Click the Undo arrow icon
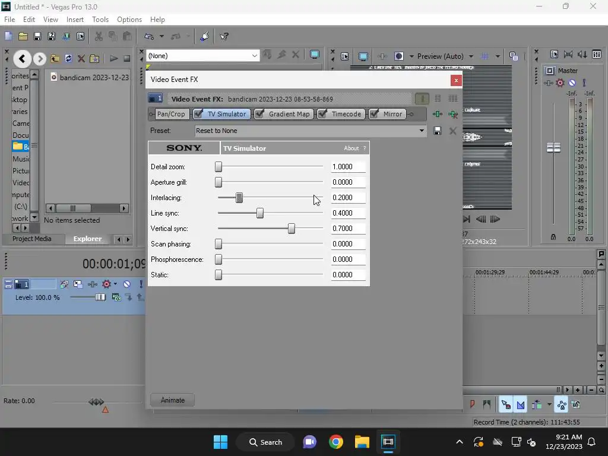 149,36
